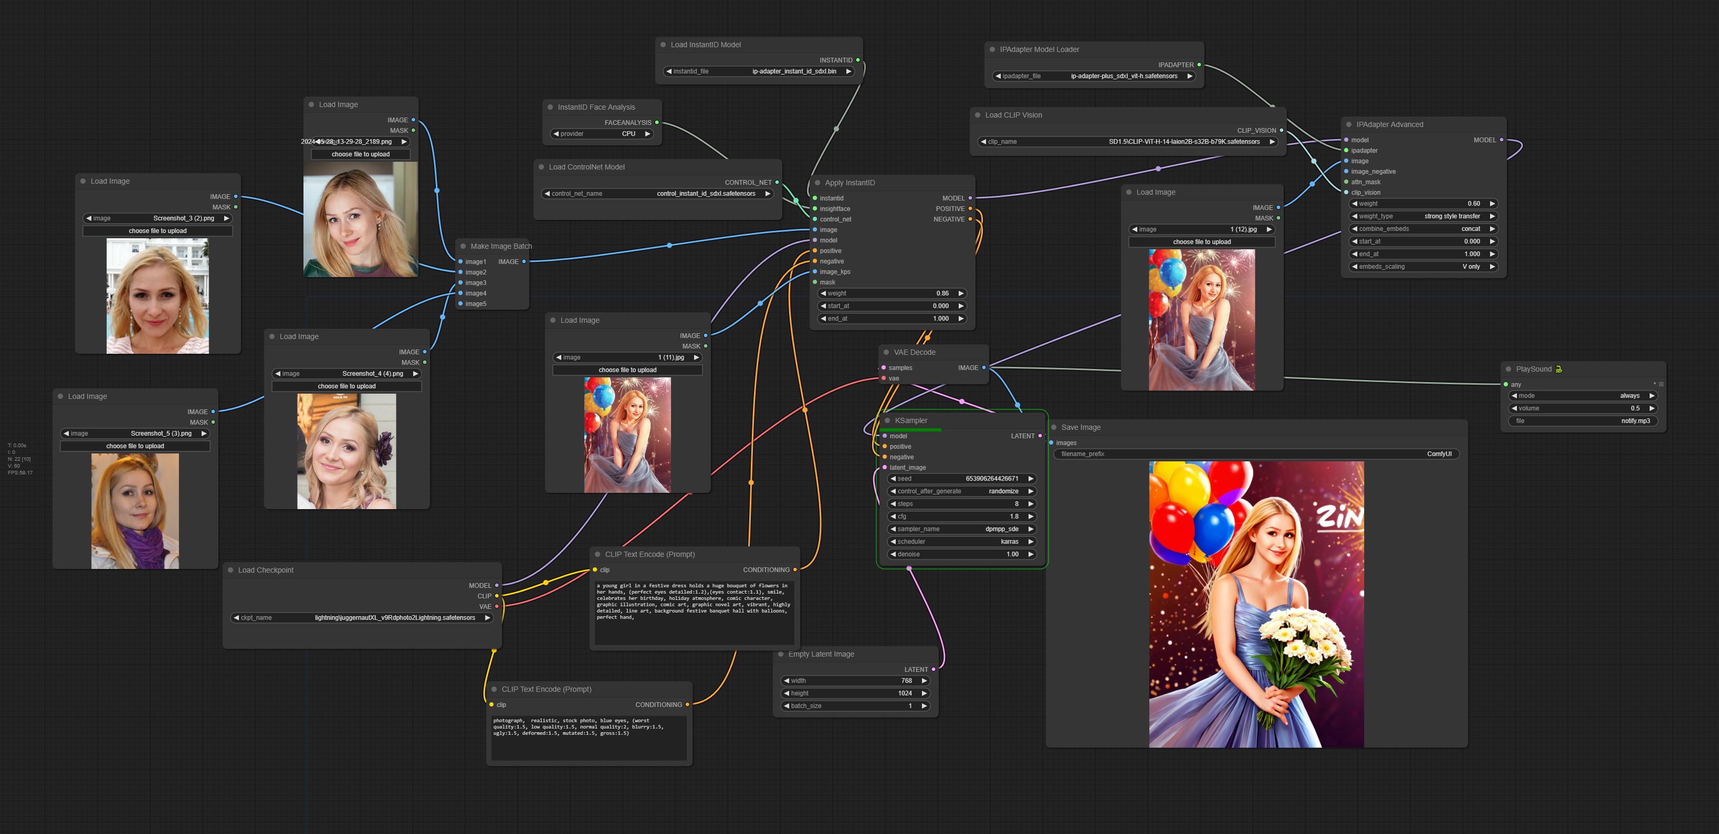Click the collapse dot on Save Image node

coord(1054,427)
